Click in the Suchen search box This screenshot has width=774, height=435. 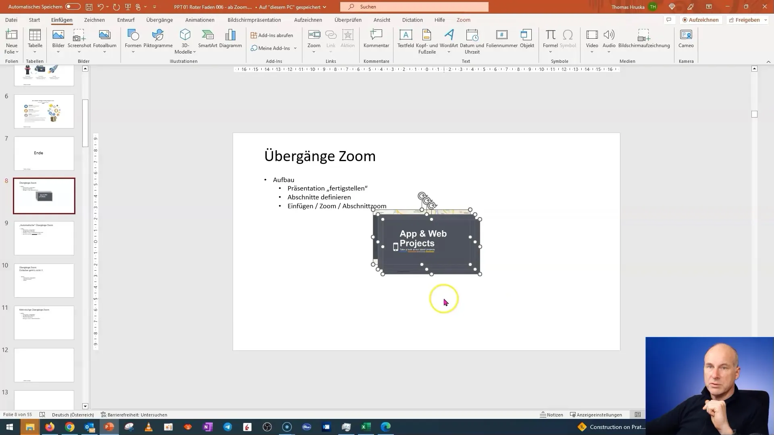pos(414,7)
